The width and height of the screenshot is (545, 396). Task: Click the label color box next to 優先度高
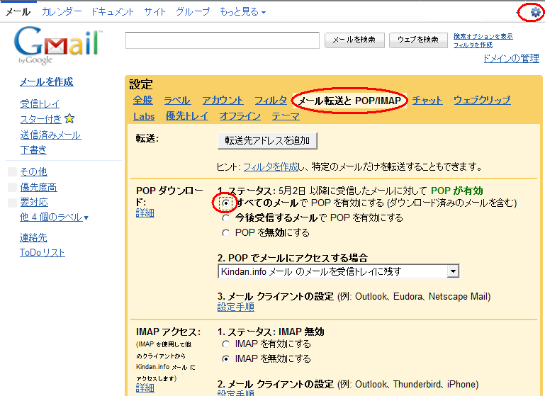coord(12,187)
